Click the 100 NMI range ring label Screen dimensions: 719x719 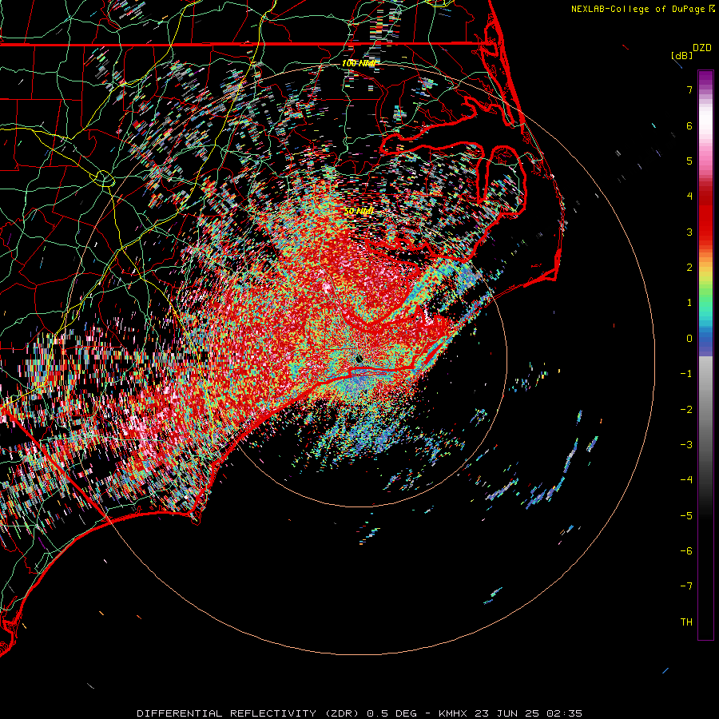coord(359,63)
